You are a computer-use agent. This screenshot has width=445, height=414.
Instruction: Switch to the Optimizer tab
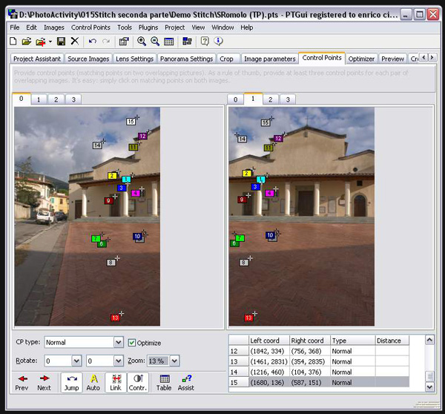tap(361, 59)
